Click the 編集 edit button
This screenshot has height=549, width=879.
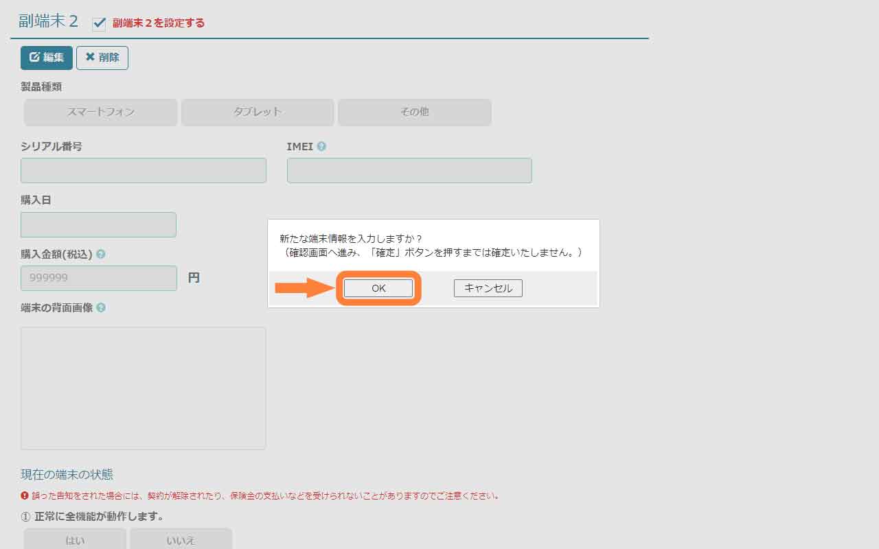[47, 58]
